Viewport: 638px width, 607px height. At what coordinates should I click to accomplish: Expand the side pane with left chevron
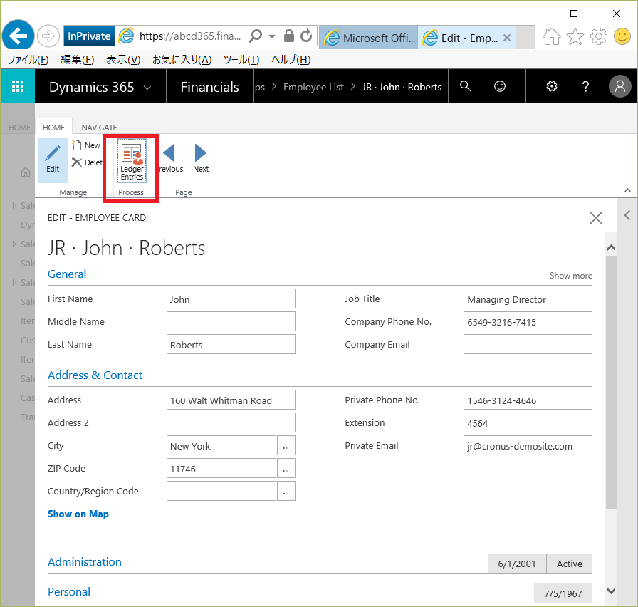[x=627, y=215]
